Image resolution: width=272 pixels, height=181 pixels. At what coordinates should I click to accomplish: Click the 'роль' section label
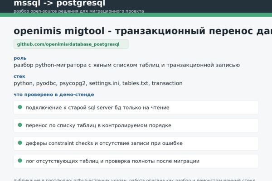(x=20, y=58)
